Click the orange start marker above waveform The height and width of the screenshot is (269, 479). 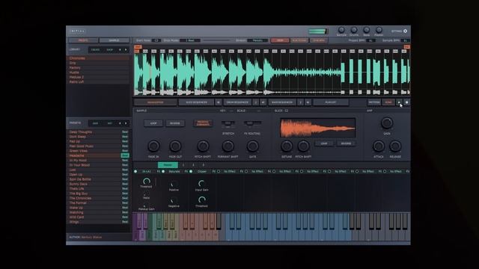click(138, 47)
